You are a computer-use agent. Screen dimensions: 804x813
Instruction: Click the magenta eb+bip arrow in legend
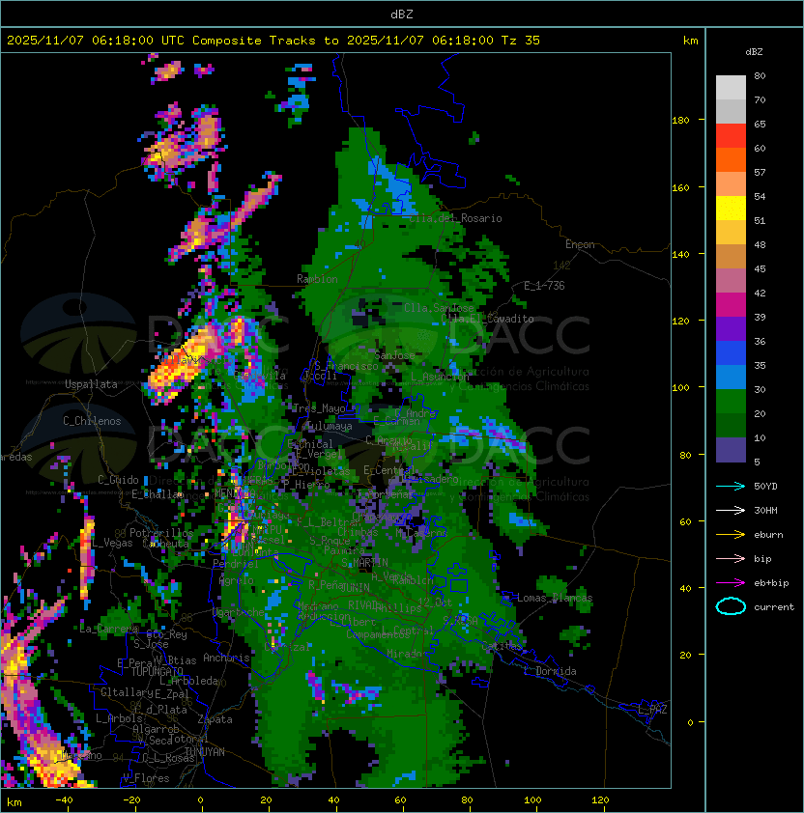pyautogui.click(x=731, y=583)
